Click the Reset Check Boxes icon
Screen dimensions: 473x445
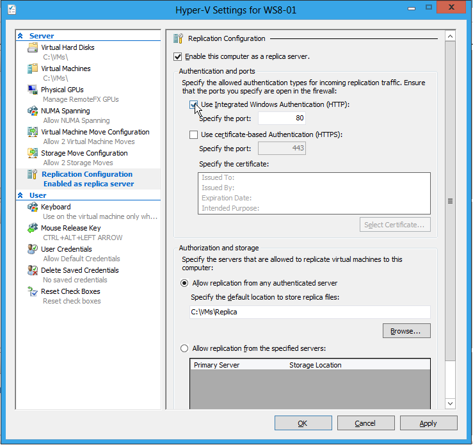[33, 291]
